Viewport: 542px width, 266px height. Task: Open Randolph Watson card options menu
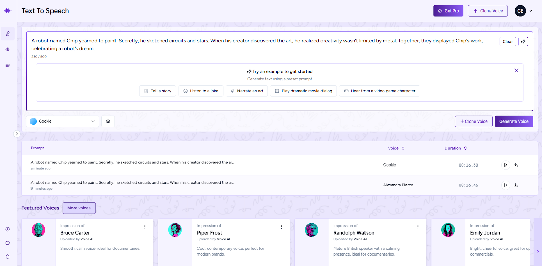coord(418,227)
